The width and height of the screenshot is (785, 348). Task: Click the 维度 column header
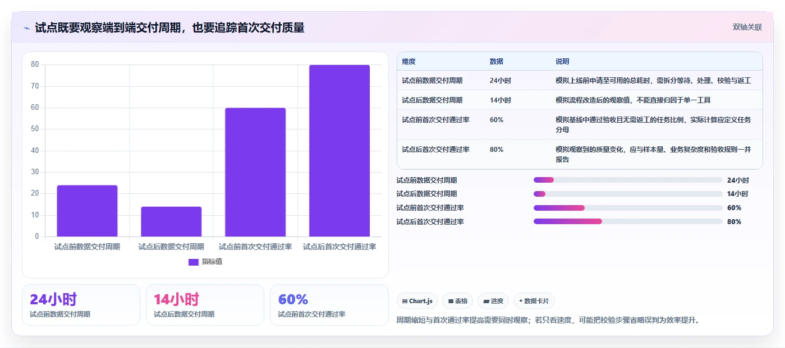pyautogui.click(x=409, y=62)
